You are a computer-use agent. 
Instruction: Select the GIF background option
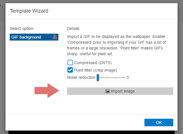[34, 37]
